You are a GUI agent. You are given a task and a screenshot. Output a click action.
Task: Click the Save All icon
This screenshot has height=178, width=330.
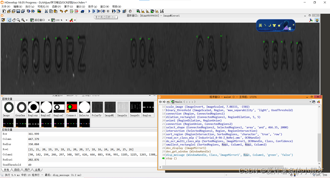tap(23, 11)
